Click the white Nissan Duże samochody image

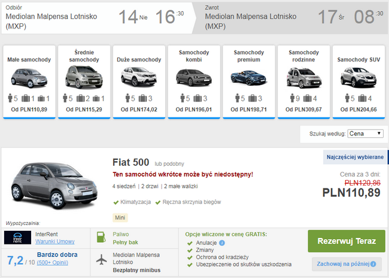[139, 76]
